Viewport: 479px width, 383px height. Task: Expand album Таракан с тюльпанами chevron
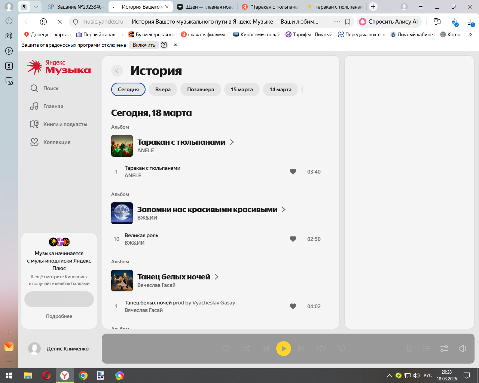tap(232, 142)
